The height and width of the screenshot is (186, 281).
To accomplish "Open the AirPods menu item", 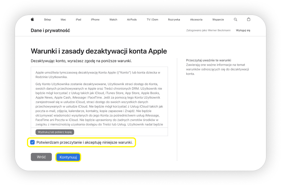I will click(x=132, y=19).
